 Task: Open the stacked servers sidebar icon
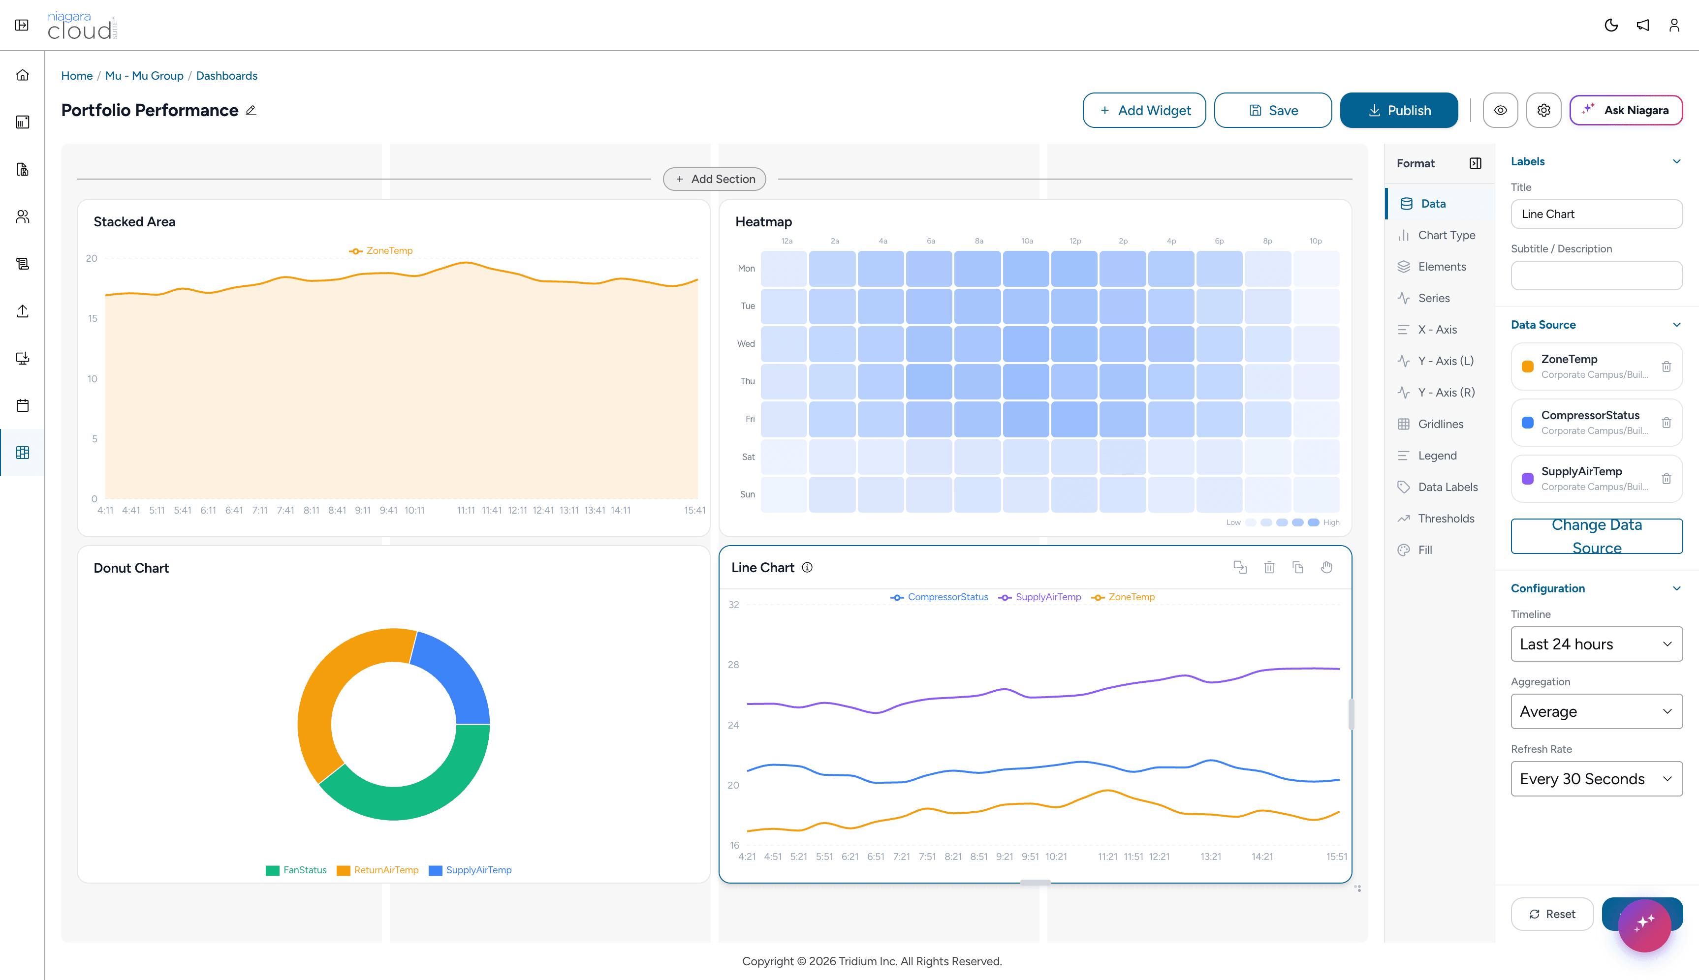23,264
